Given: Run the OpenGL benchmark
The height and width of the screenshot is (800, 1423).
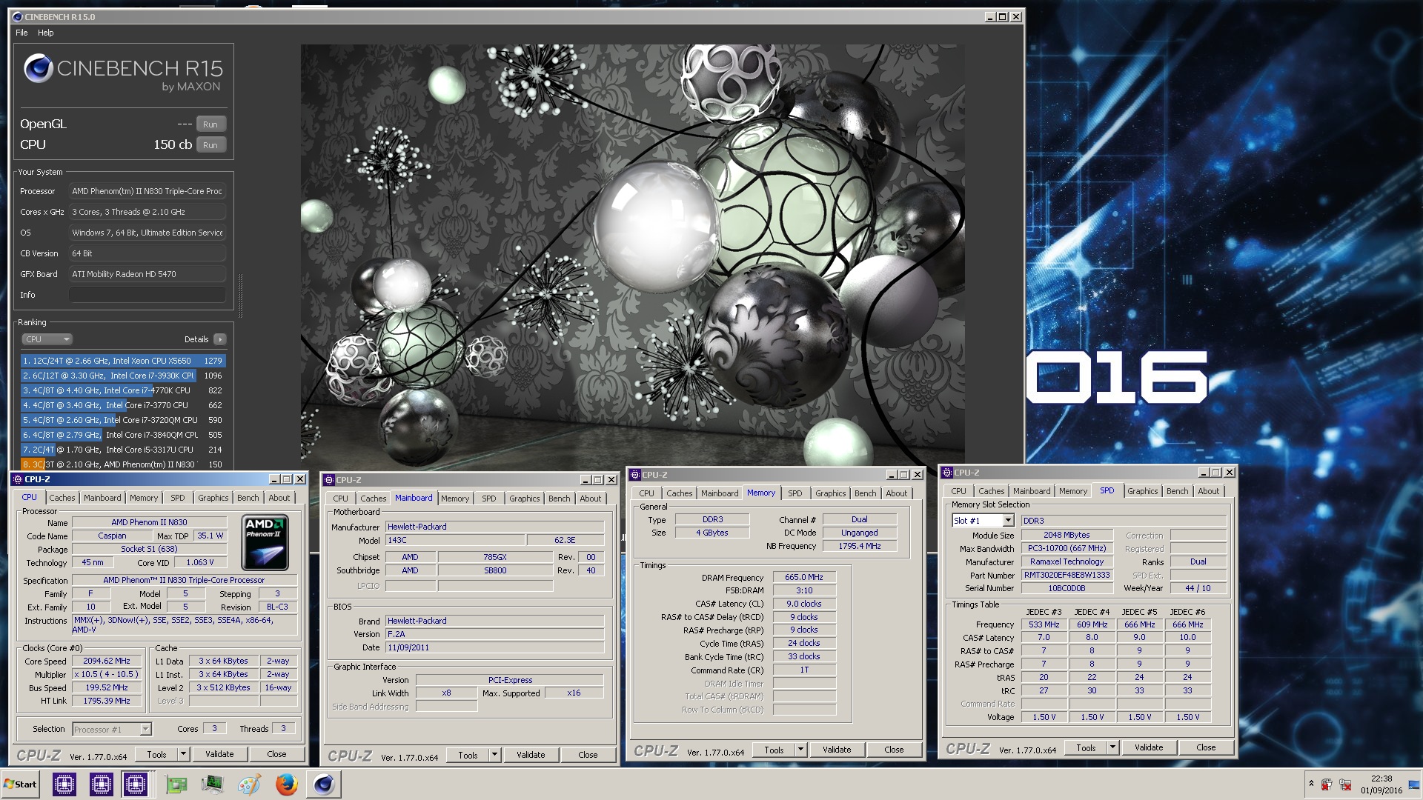Looking at the screenshot, I should [210, 124].
